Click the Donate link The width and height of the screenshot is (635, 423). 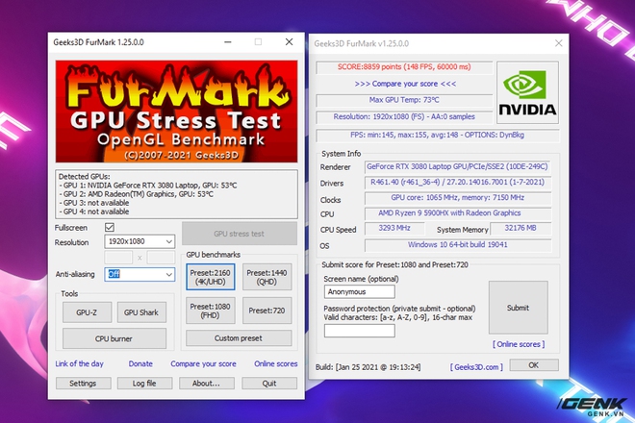140,364
